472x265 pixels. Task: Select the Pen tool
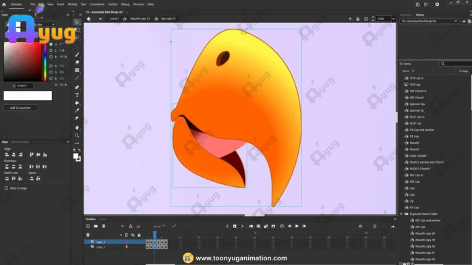(77, 87)
